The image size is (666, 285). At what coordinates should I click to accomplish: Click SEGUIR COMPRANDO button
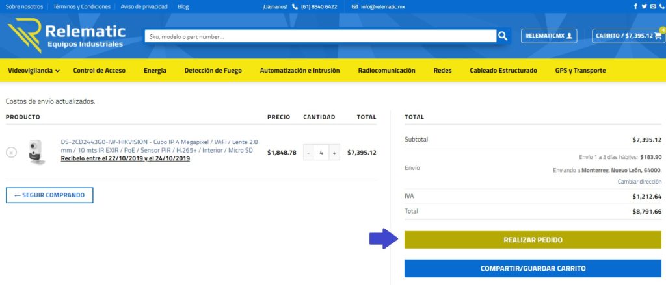(49, 195)
